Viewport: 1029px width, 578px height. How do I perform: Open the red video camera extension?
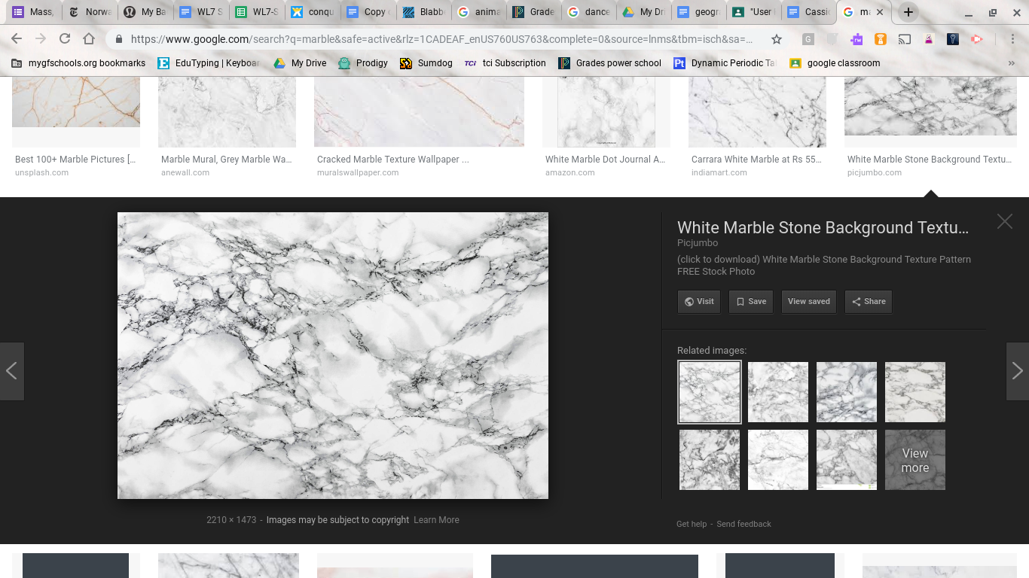coord(977,39)
